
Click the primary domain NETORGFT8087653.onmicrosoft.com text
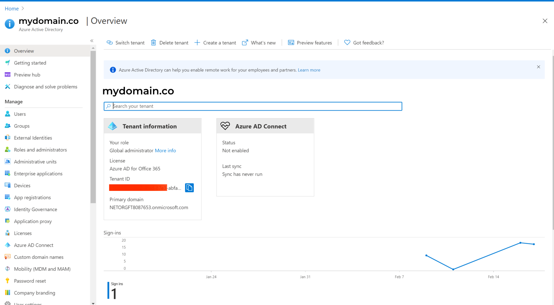[149, 207]
